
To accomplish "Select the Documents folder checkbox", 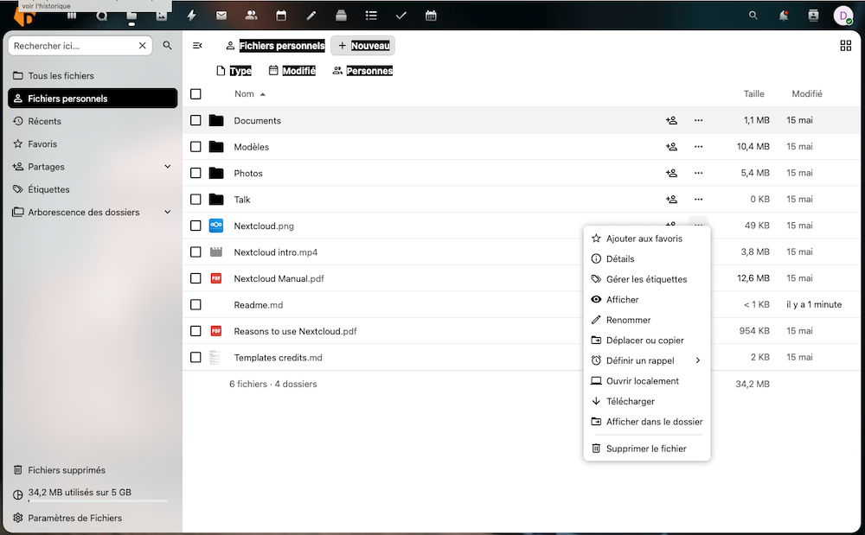I will (x=195, y=121).
